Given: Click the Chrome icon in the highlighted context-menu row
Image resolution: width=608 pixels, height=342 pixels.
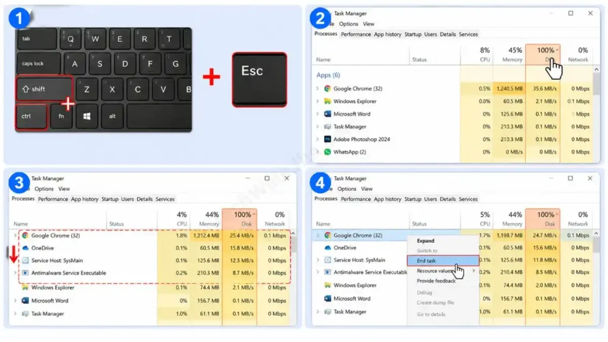Looking at the screenshot, I should tap(327, 235).
